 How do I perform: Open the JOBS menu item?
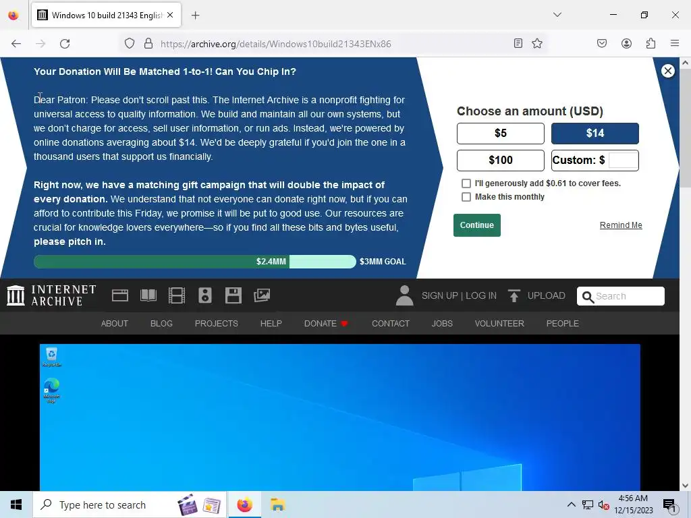click(x=442, y=323)
